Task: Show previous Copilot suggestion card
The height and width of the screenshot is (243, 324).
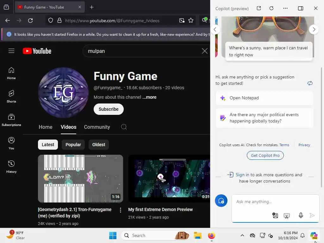Action: click(x=215, y=29)
